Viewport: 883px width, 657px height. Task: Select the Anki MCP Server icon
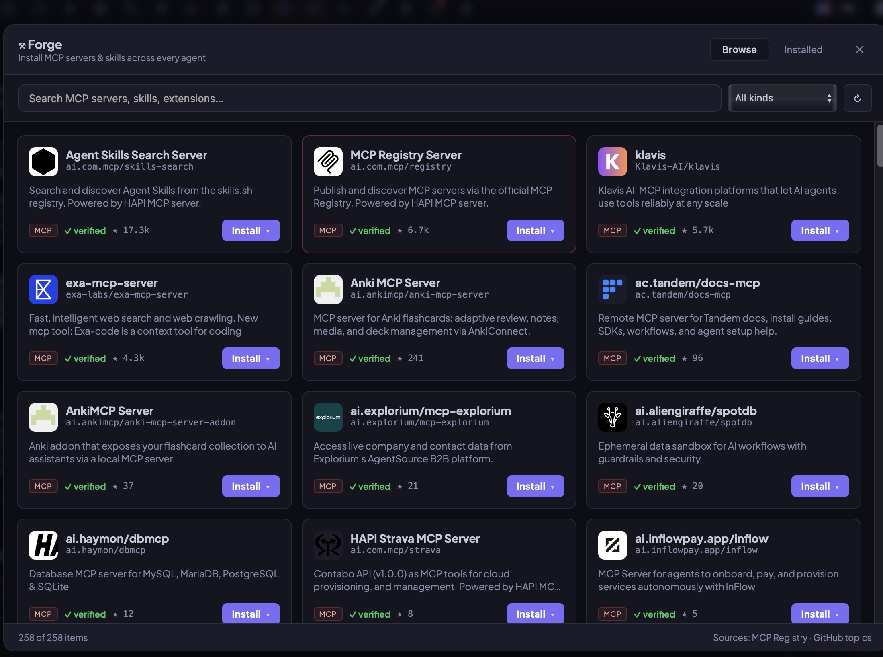(328, 289)
